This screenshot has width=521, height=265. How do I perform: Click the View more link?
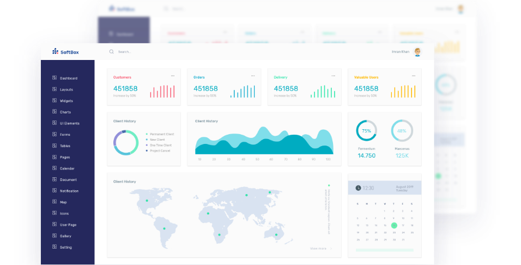point(318,248)
